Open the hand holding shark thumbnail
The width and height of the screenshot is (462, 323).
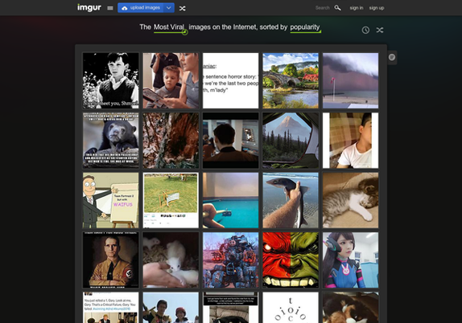click(x=291, y=200)
